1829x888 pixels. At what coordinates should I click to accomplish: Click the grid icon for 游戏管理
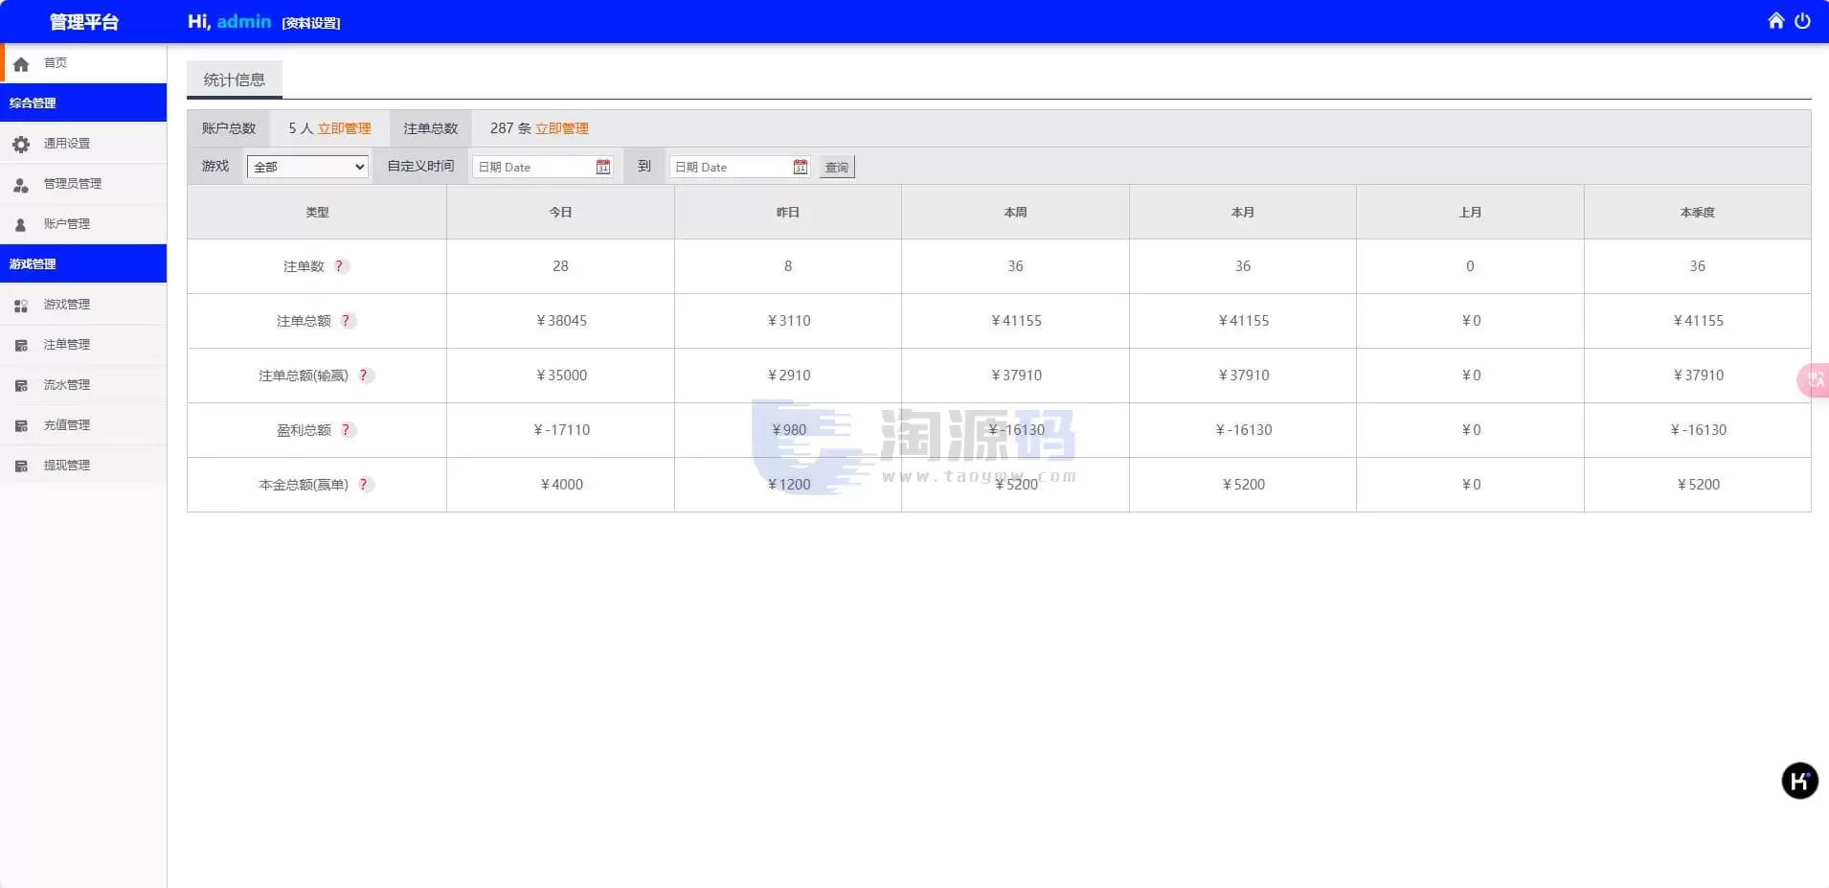tap(21, 305)
